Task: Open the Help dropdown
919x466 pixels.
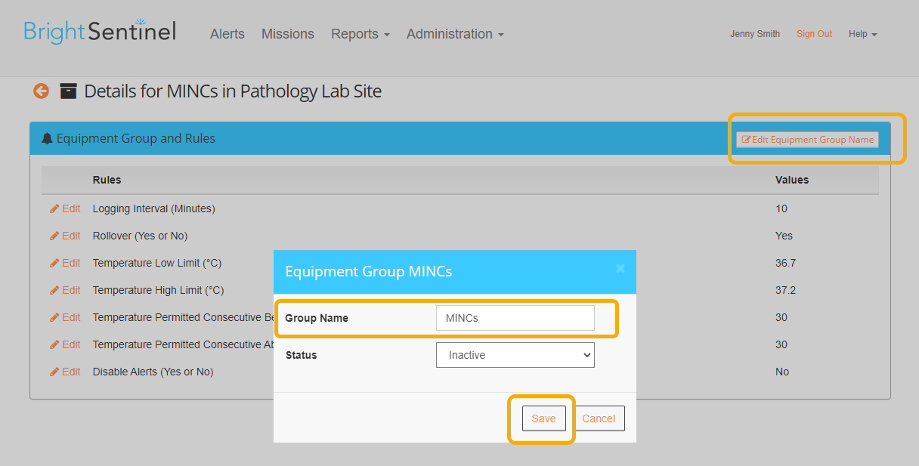Action: coord(862,34)
